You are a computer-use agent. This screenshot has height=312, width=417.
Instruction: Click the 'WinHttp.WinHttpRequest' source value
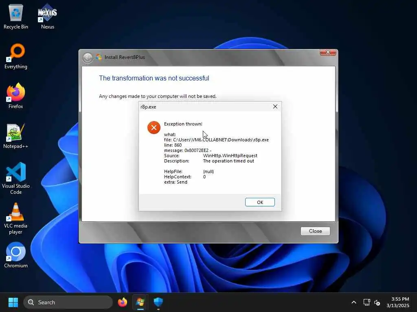click(230, 156)
